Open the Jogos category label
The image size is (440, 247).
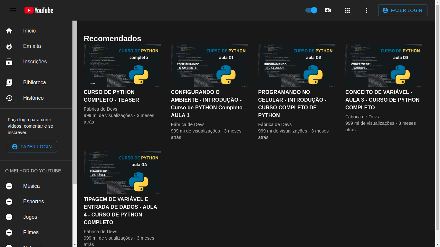click(30, 217)
